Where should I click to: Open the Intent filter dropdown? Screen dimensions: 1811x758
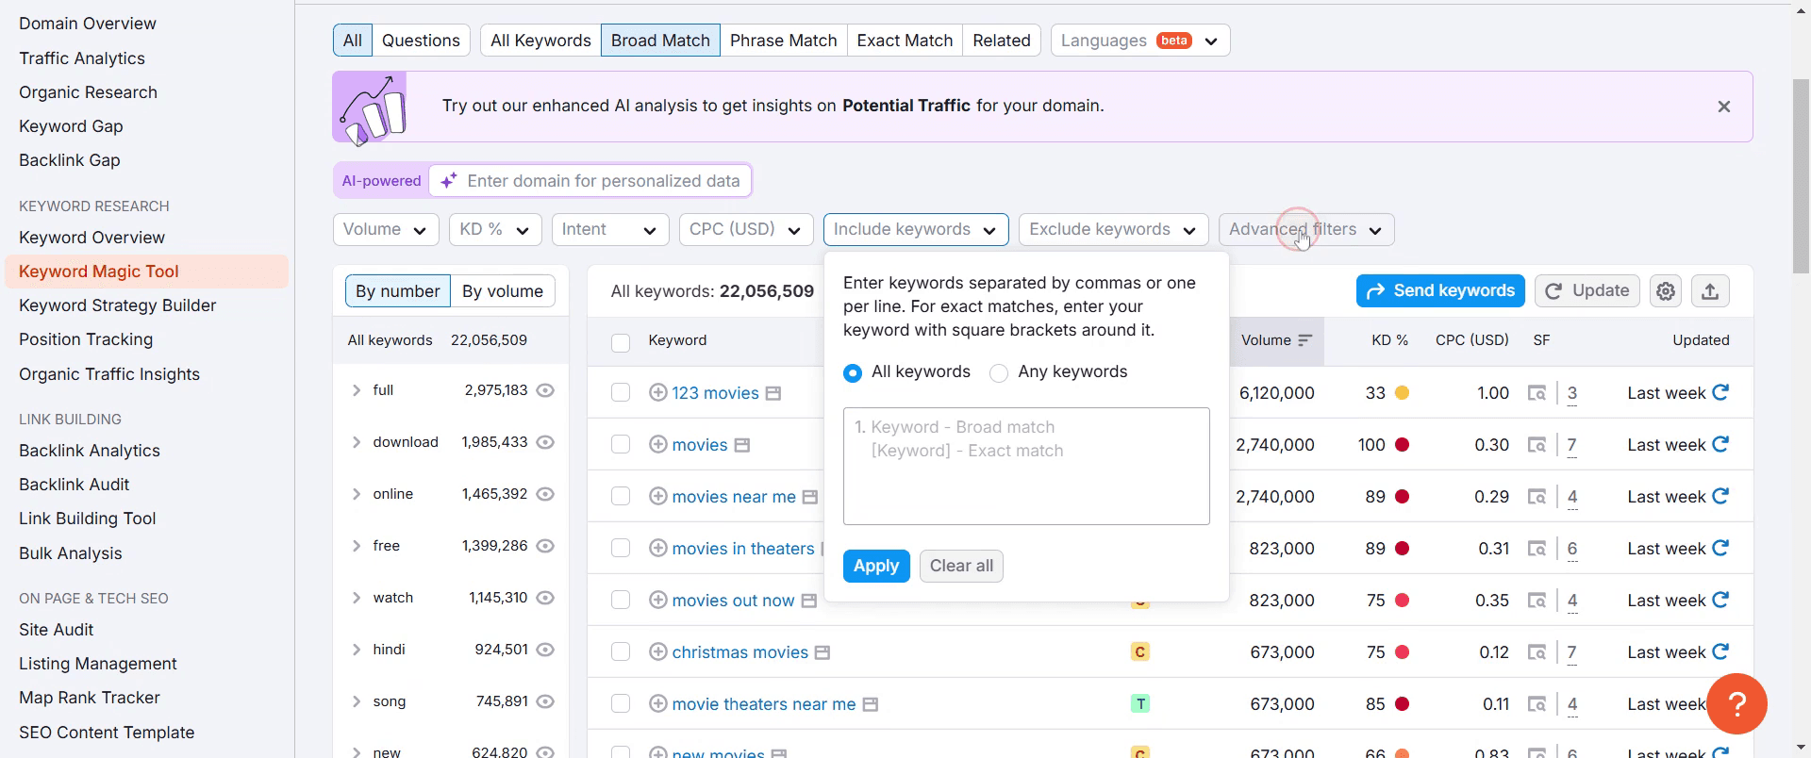[x=610, y=229]
